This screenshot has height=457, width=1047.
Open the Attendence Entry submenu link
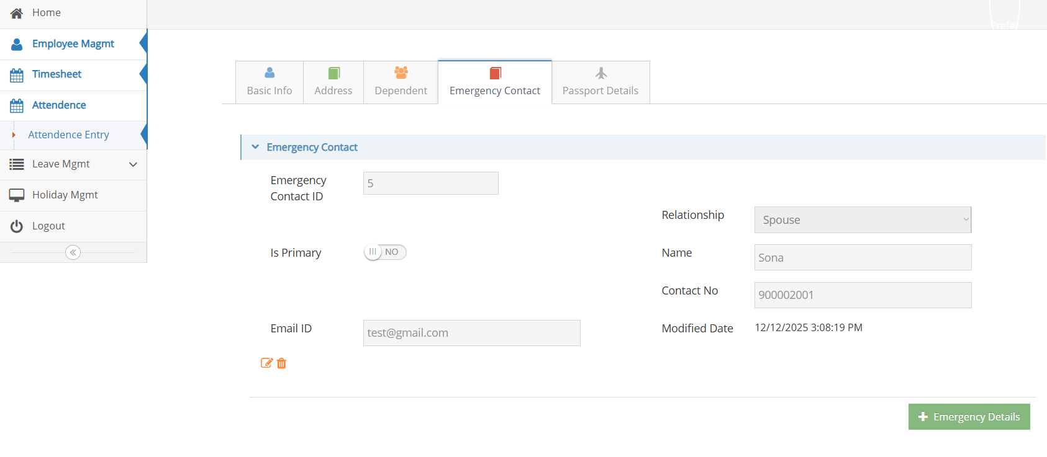point(68,135)
